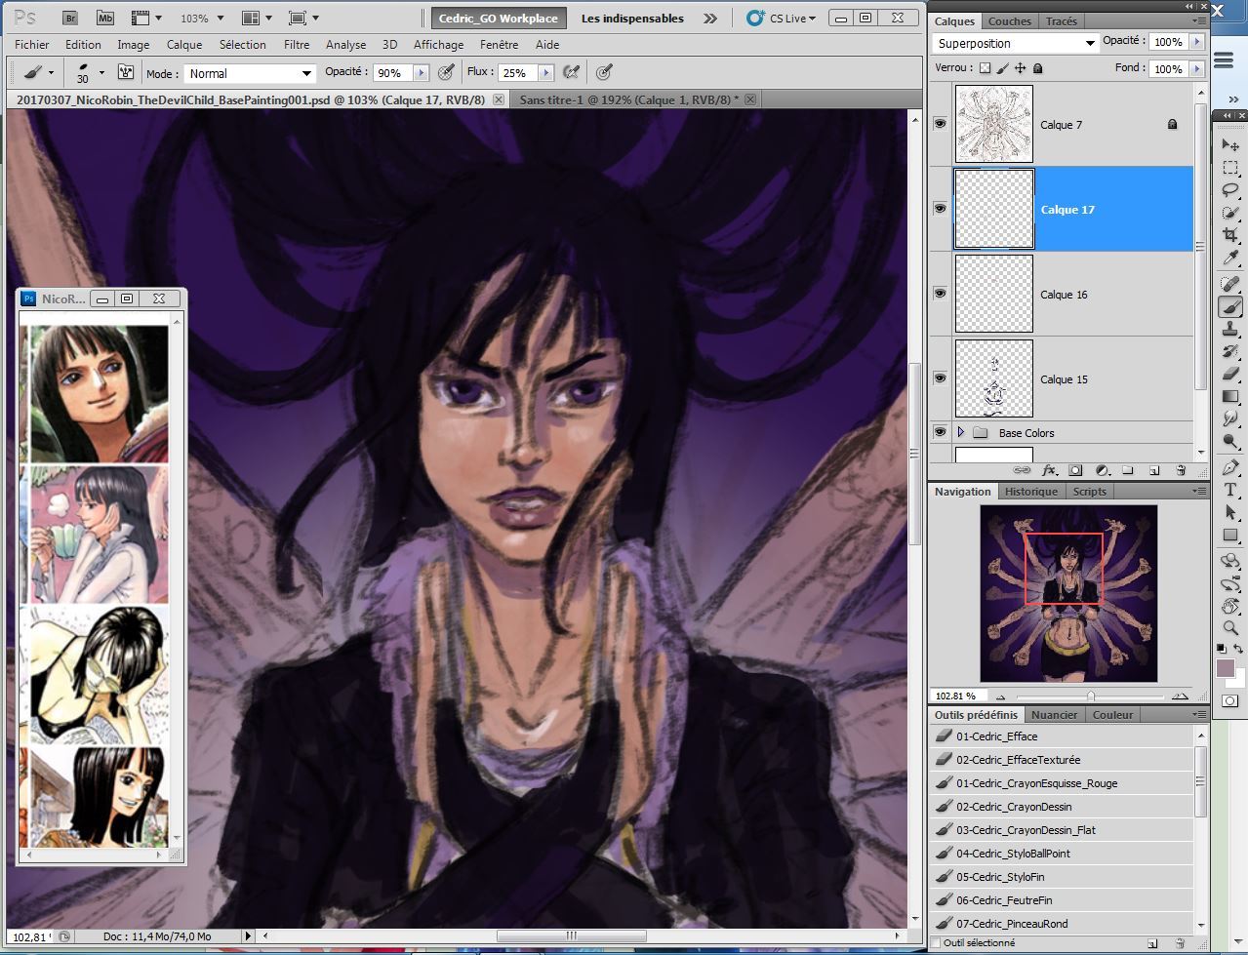The width and height of the screenshot is (1248, 955).
Task: Pick the Clone Stamp tool
Action: [1230, 330]
